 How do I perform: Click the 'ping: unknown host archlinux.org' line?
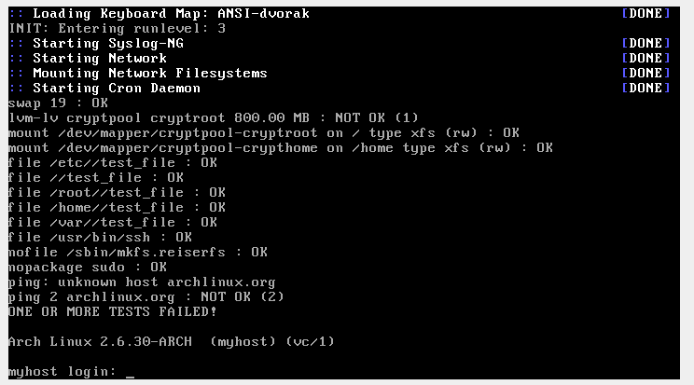pos(142,282)
